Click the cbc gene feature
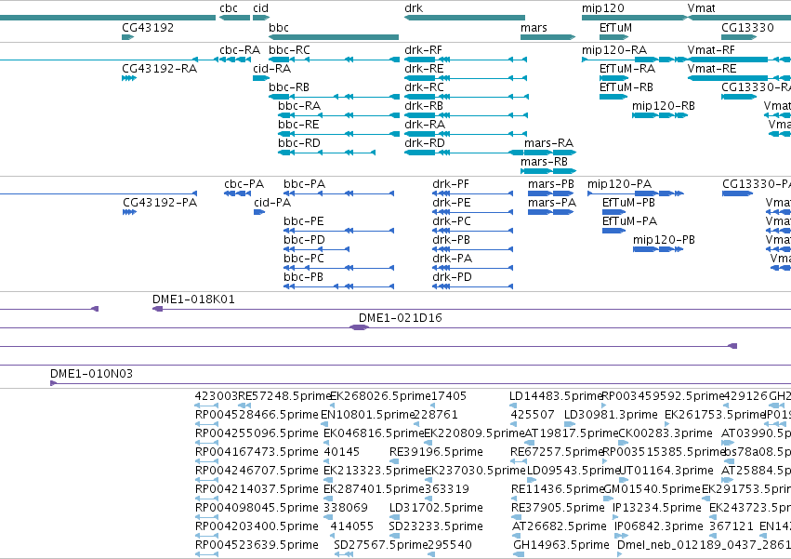 tap(234, 18)
